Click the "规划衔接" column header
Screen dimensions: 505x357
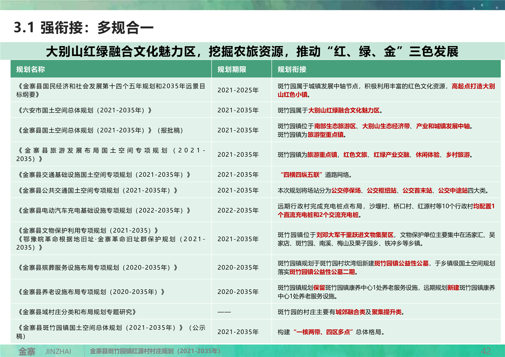pos(292,69)
